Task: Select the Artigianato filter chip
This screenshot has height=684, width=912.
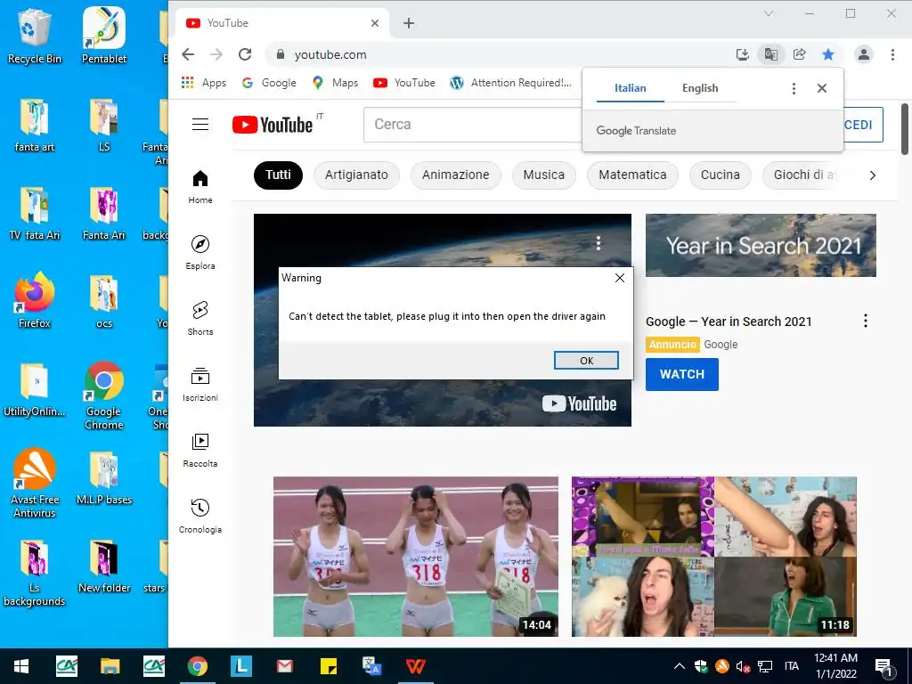Action: [356, 175]
